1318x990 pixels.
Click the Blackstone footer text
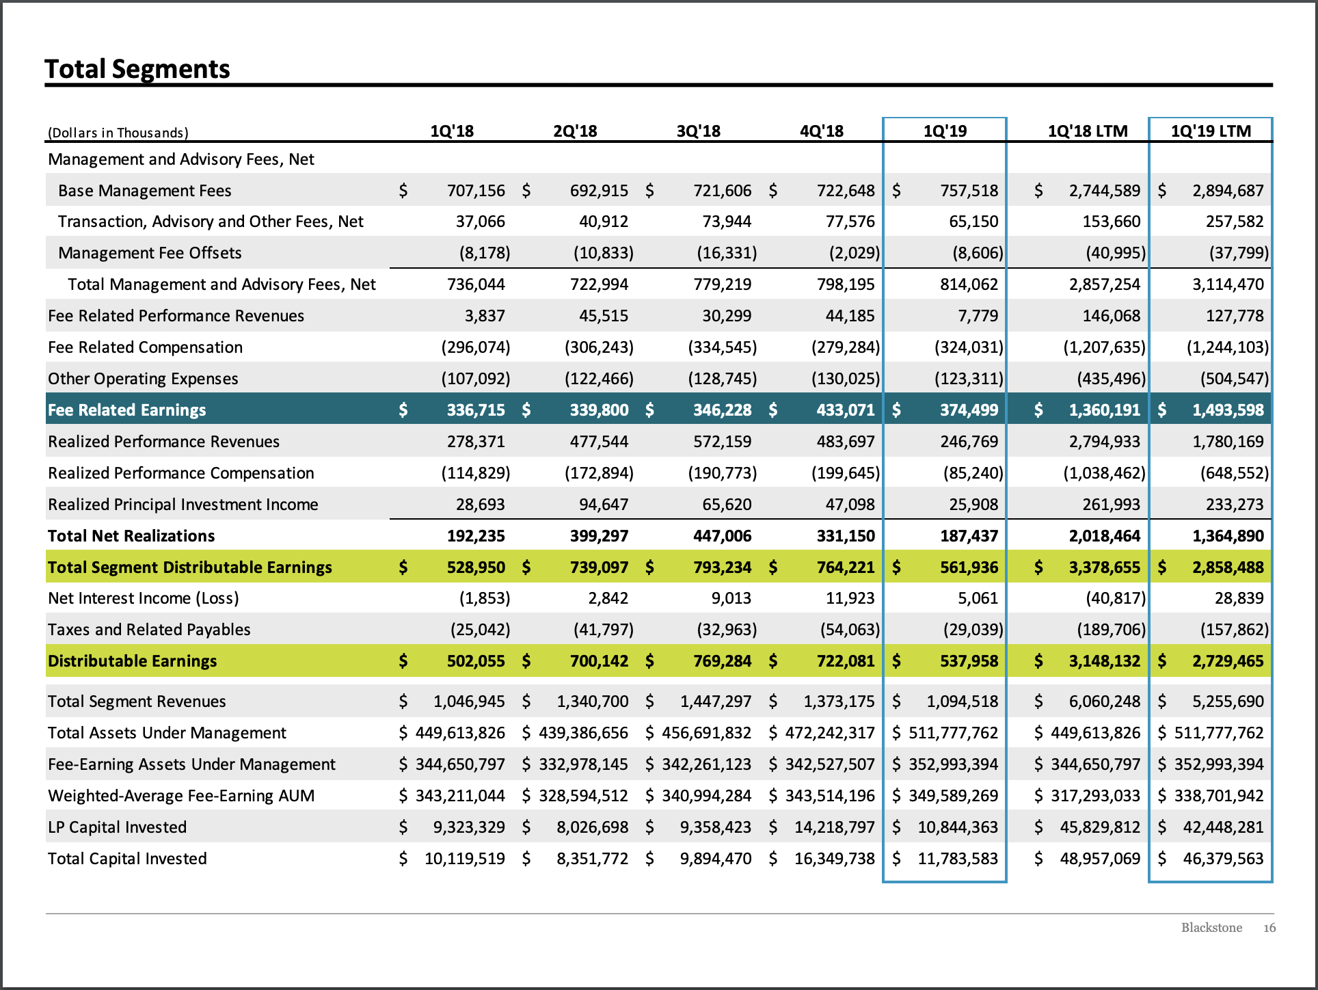[x=1211, y=928]
